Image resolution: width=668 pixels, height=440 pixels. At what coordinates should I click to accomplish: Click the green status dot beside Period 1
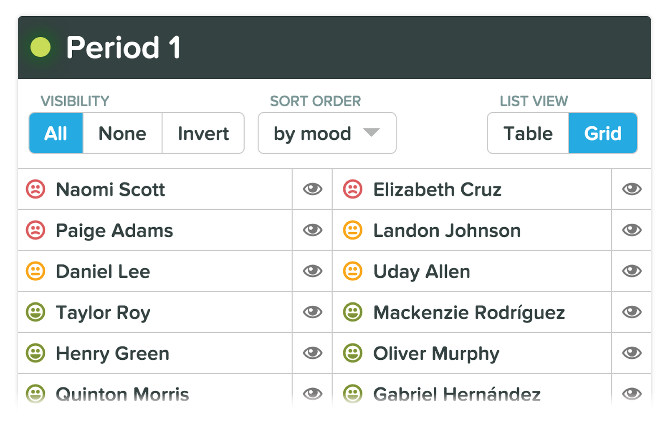[x=40, y=47]
